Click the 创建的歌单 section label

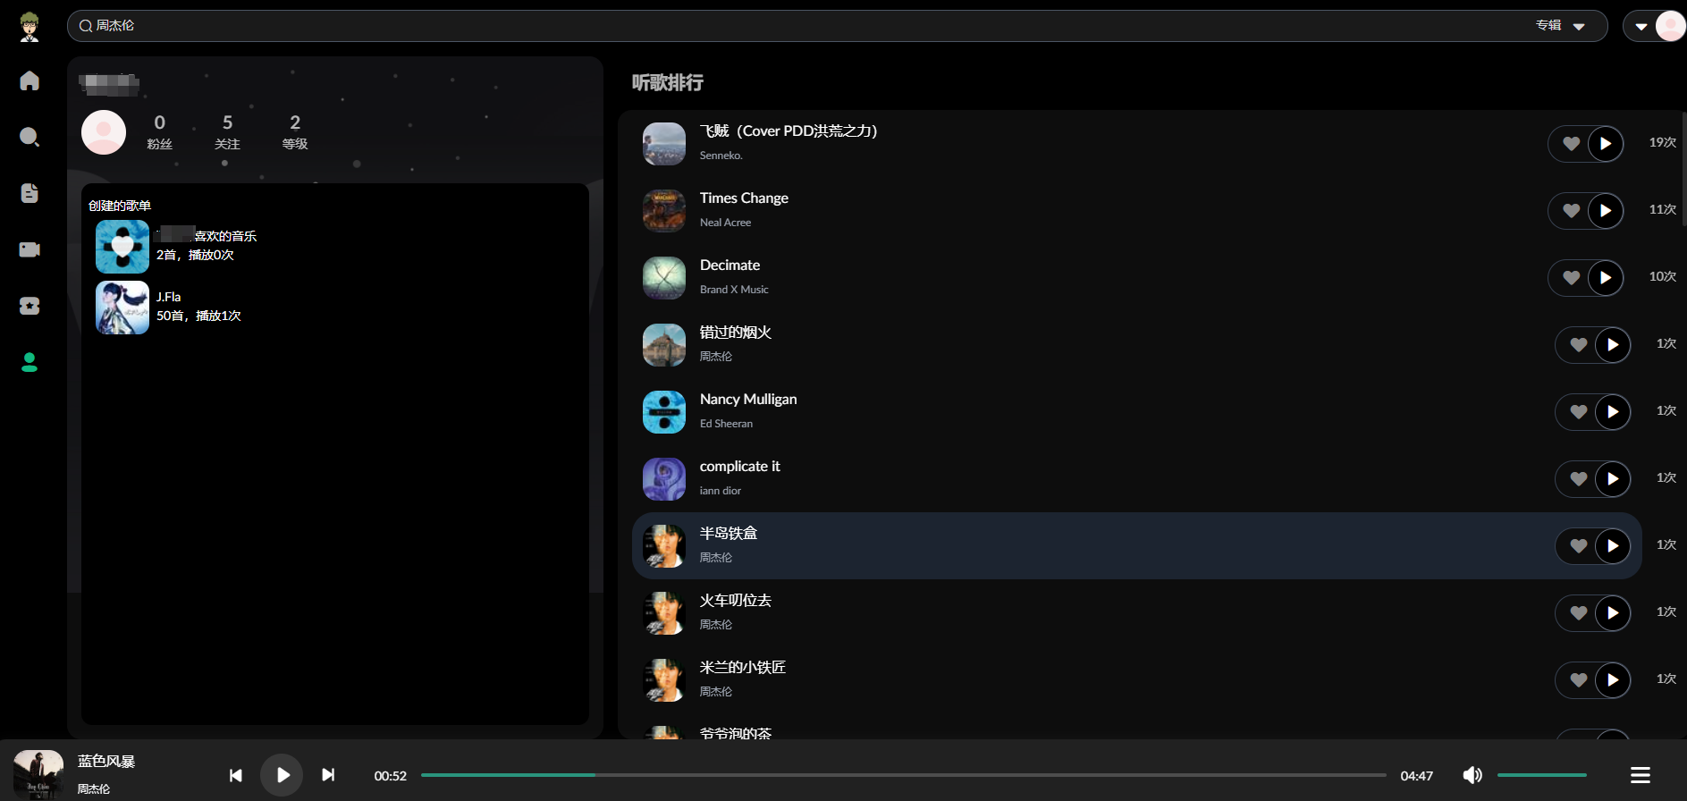pos(120,206)
